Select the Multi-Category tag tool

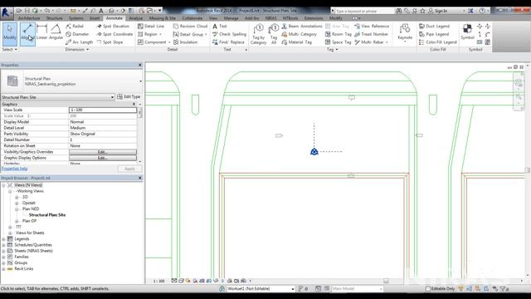point(299,34)
